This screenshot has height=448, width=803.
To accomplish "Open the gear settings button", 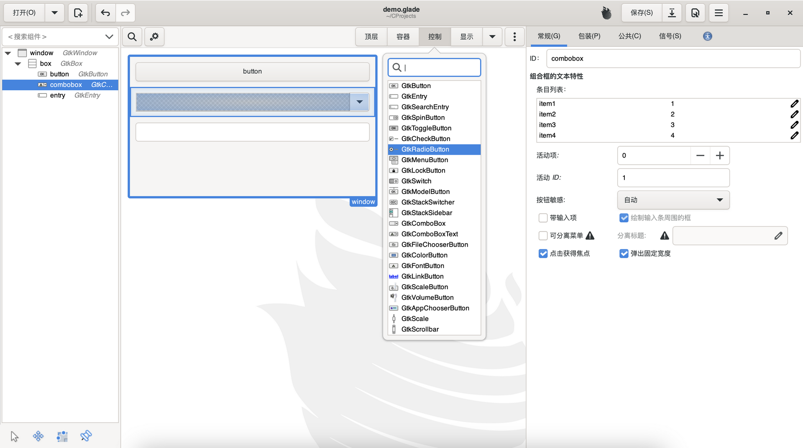I will pos(154,37).
